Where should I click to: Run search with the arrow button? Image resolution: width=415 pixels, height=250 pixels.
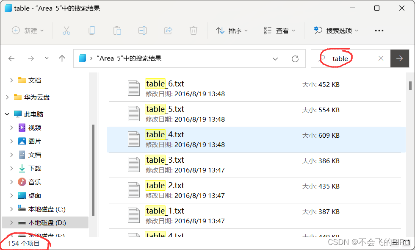[x=400, y=58]
